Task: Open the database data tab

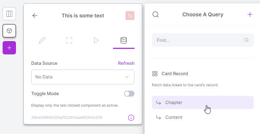Action: tap(124, 40)
